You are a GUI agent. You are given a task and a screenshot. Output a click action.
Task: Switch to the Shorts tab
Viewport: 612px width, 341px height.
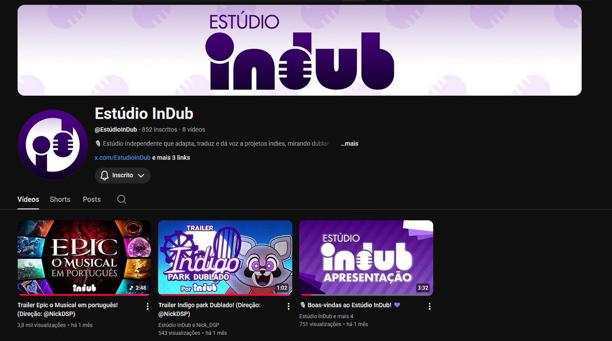(x=60, y=199)
